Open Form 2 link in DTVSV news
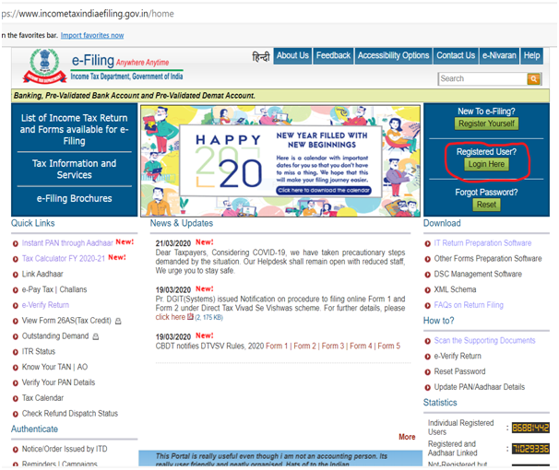Screen dimensions: 559x470 coord(304,347)
